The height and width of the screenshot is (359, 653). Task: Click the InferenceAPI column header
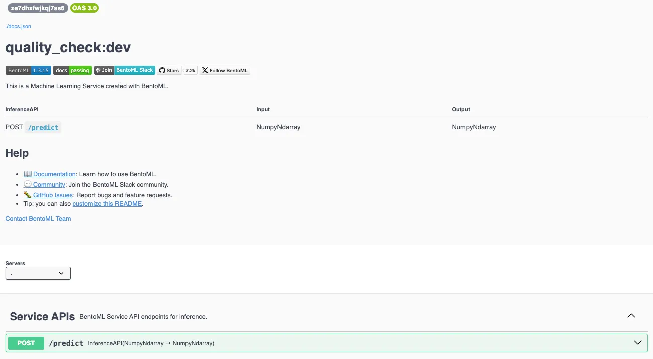coord(22,109)
